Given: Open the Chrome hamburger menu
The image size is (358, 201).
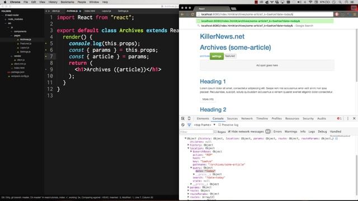Looking at the screenshot, I should click(x=355, y=15).
